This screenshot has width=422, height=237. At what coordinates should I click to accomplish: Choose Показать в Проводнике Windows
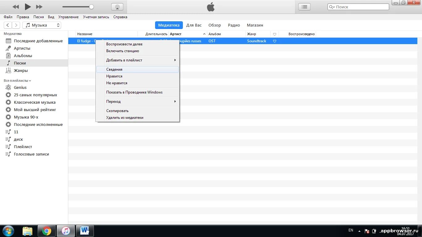pyautogui.click(x=137, y=92)
